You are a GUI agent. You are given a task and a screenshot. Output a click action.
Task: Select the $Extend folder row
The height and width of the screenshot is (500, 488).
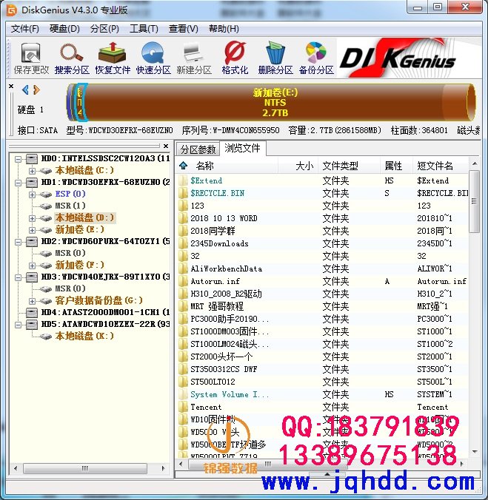(x=322, y=180)
